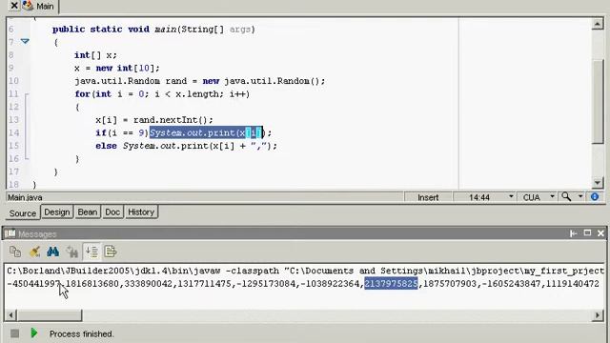Image resolution: width=610 pixels, height=343 pixels.
Task: Select the Main file tab
Action: (x=39, y=7)
